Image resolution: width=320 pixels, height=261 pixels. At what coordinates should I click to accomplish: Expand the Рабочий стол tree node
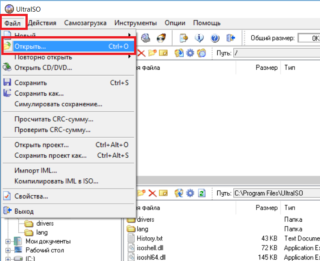coord(8,250)
